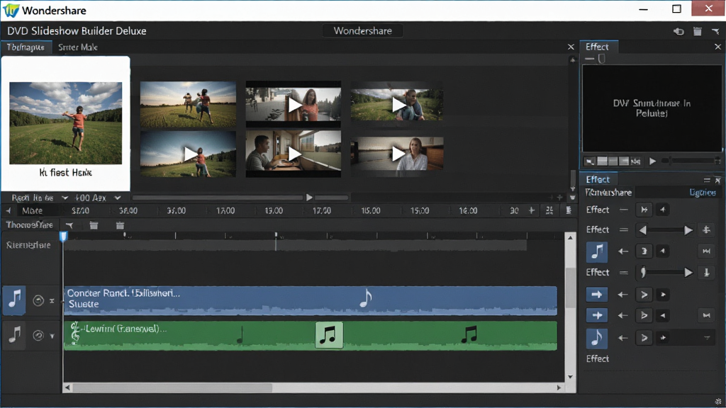Click the Thoorofflare label in timeline toolbar
726x408 pixels.
(29, 225)
